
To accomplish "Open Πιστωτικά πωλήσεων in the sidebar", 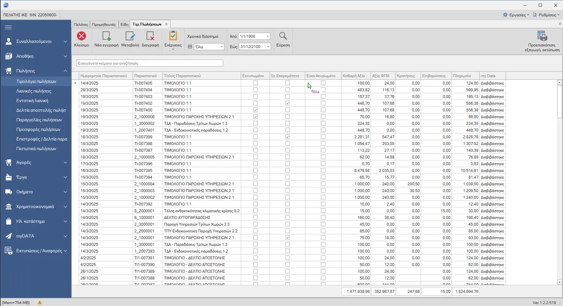I will [36, 149].
